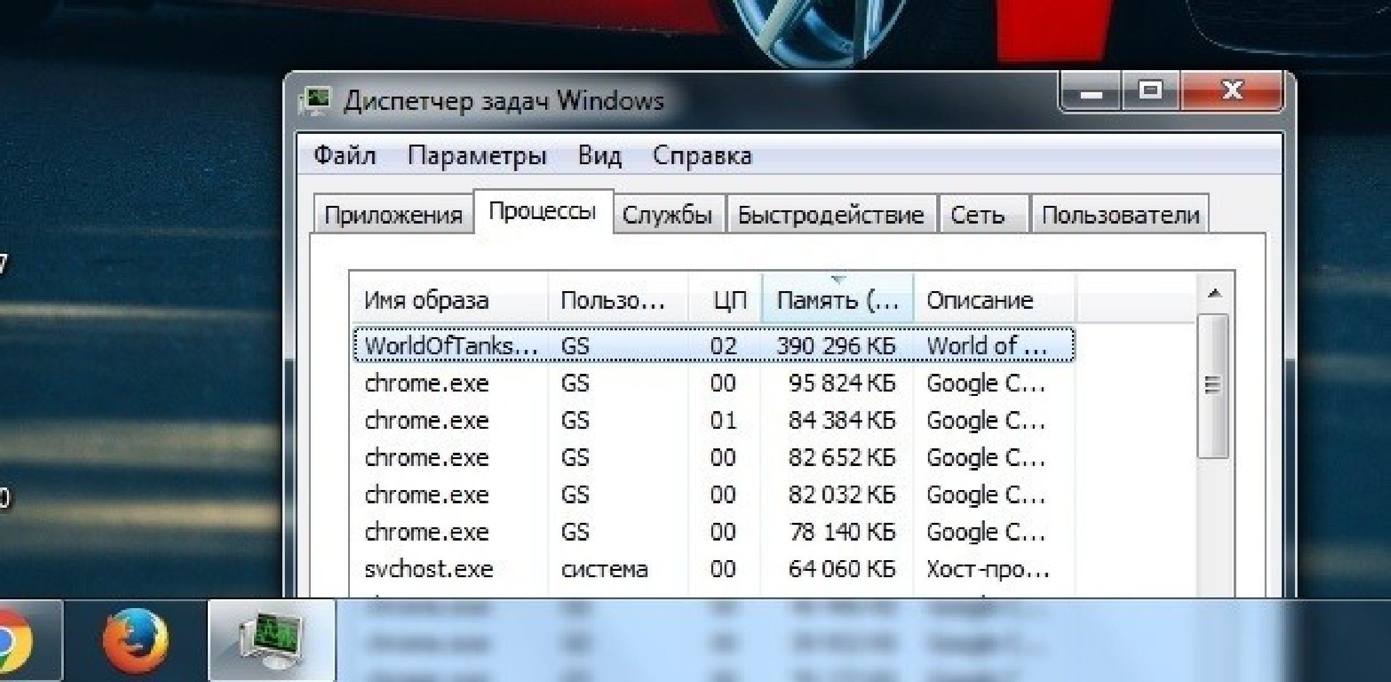Open the Вид menu

coord(599,155)
